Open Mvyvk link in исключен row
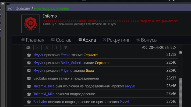The image size is (191, 107). (130, 86)
